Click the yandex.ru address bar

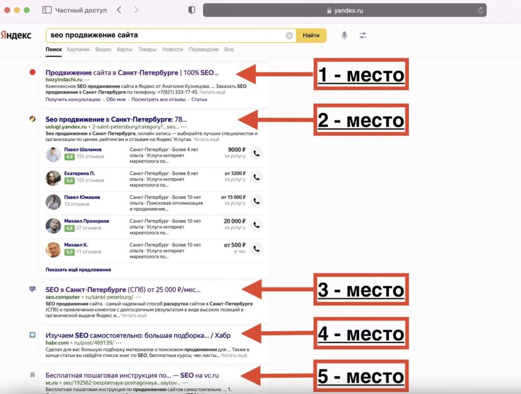[x=344, y=10]
